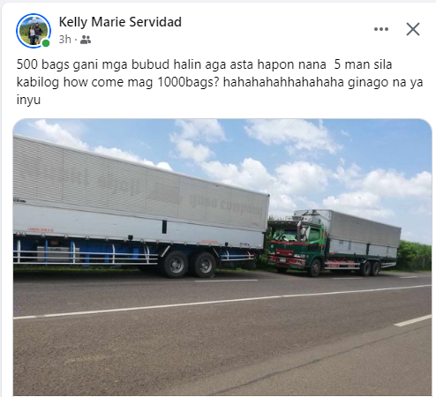Click the blue chassis under the big trailer
The height and width of the screenshot is (397, 436).
coord(88,250)
